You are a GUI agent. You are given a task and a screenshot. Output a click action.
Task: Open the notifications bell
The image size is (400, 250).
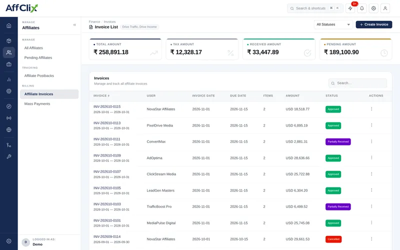(x=361, y=8)
